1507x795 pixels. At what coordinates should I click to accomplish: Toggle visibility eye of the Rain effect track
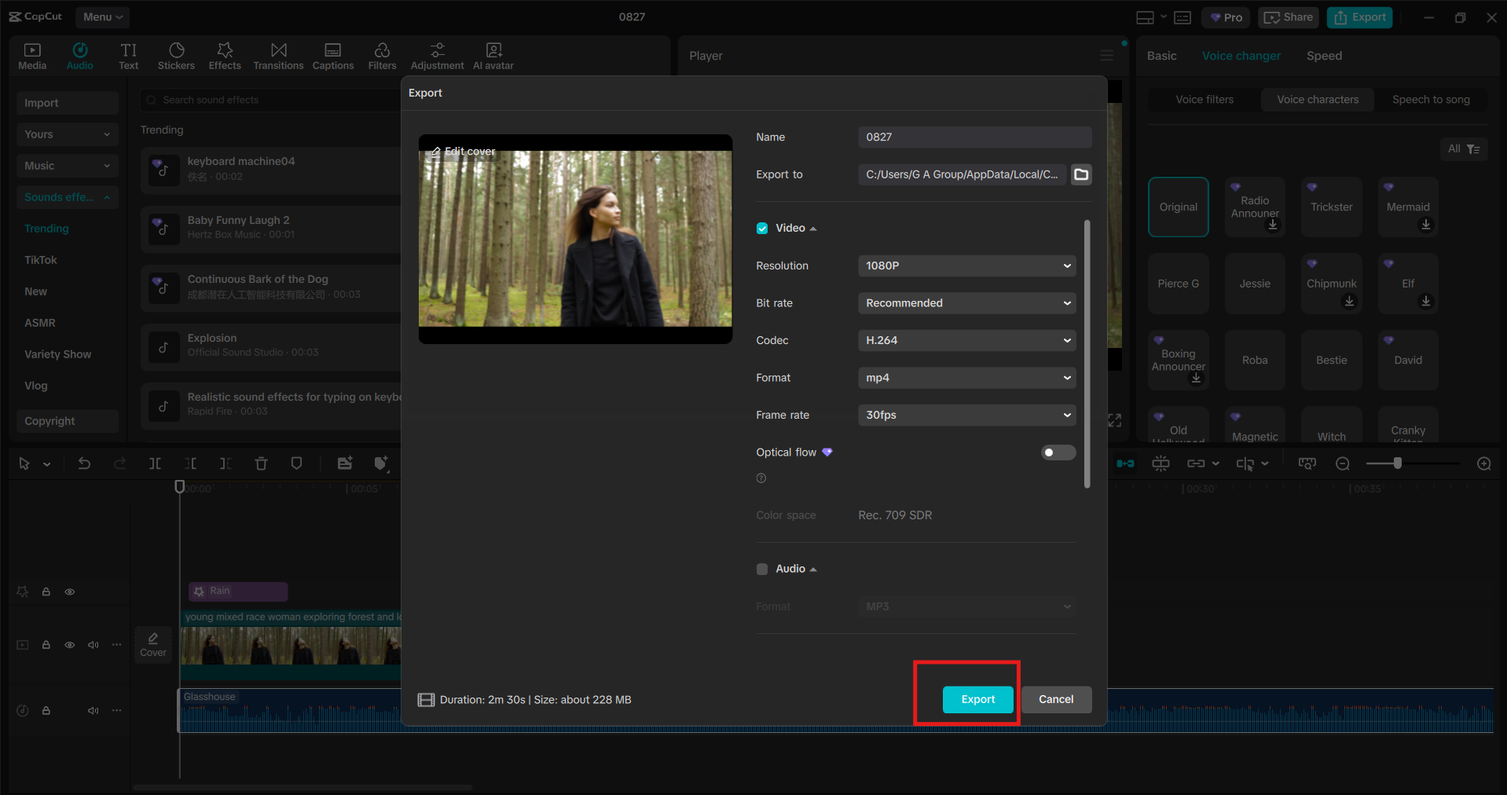70,592
